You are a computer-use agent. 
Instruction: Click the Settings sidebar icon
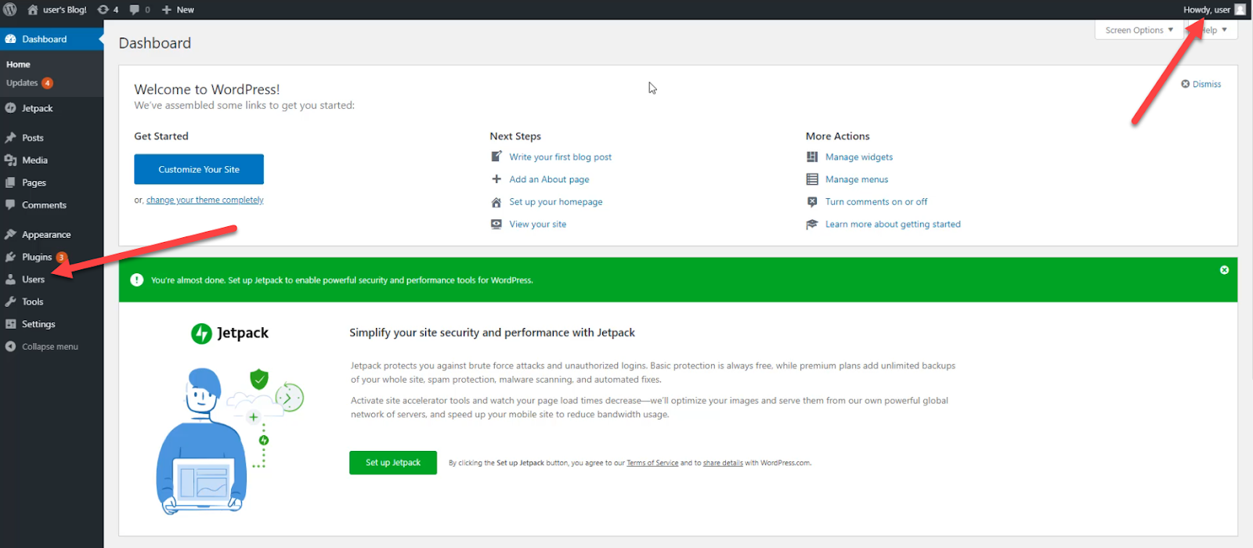(10, 324)
